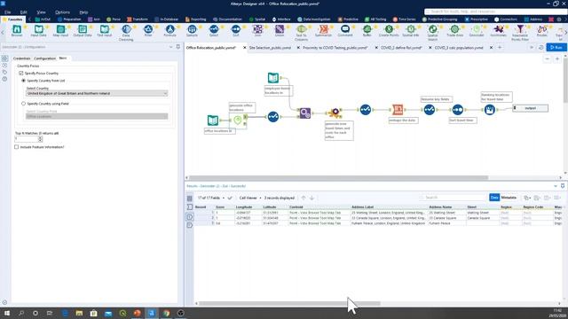
Task: Collapse the Results panel with its arrow
Action: [x=556, y=186]
